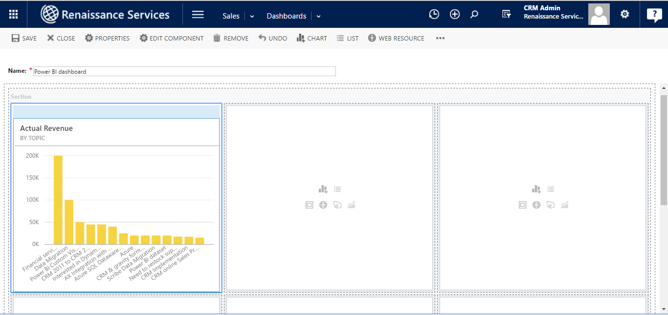Save the dashboard with the SAVE button
The image size is (668, 315).
[x=24, y=38]
